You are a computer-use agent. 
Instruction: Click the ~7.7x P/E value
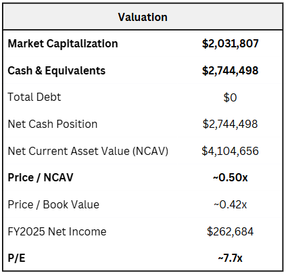(230, 258)
